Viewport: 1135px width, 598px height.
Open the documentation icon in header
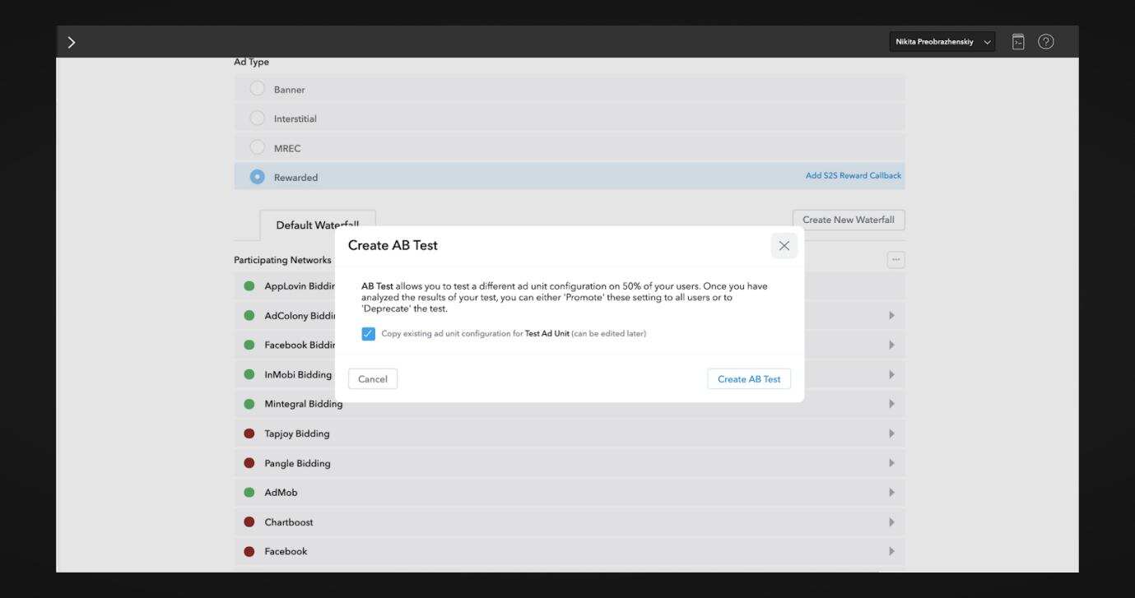[x=1018, y=41]
